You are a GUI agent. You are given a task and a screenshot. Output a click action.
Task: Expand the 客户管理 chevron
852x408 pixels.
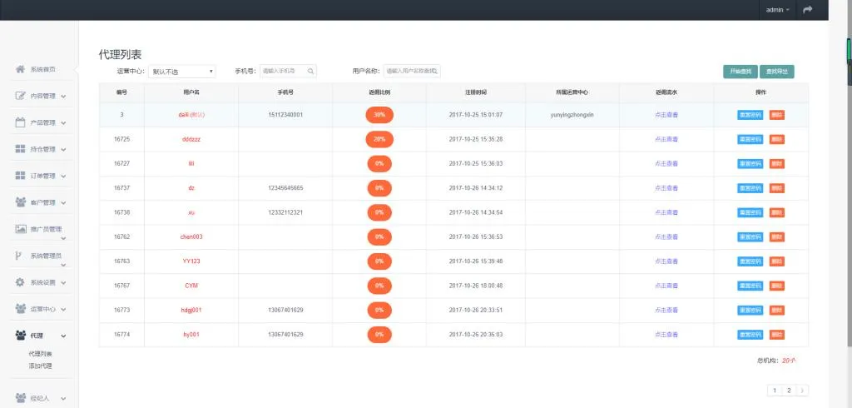(63, 203)
